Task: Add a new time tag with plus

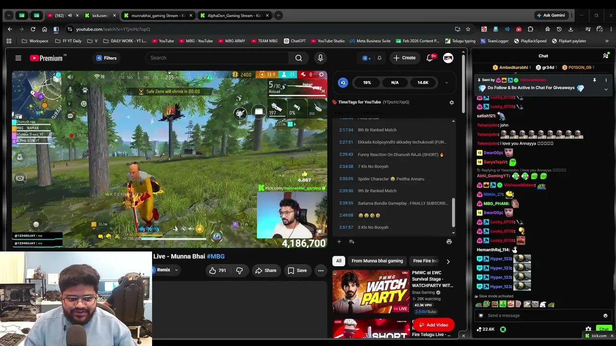Action: point(339,242)
